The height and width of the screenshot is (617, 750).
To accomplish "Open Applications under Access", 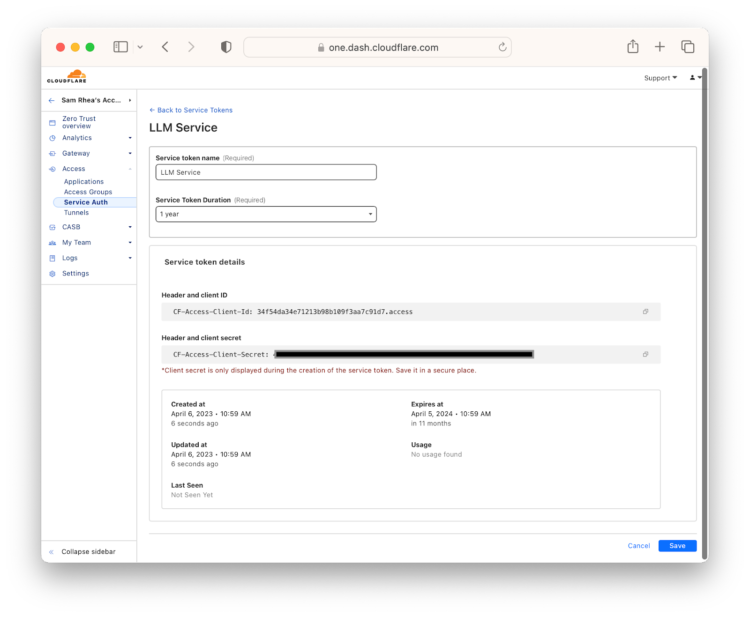I will [84, 181].
